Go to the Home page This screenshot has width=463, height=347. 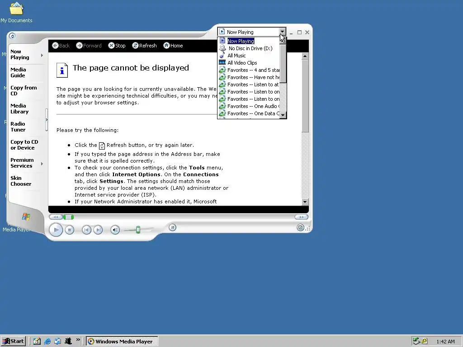click(x=173, y=46)
